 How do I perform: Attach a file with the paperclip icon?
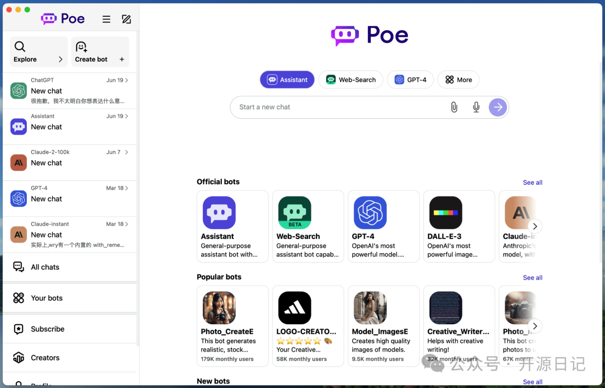(454, 107)
